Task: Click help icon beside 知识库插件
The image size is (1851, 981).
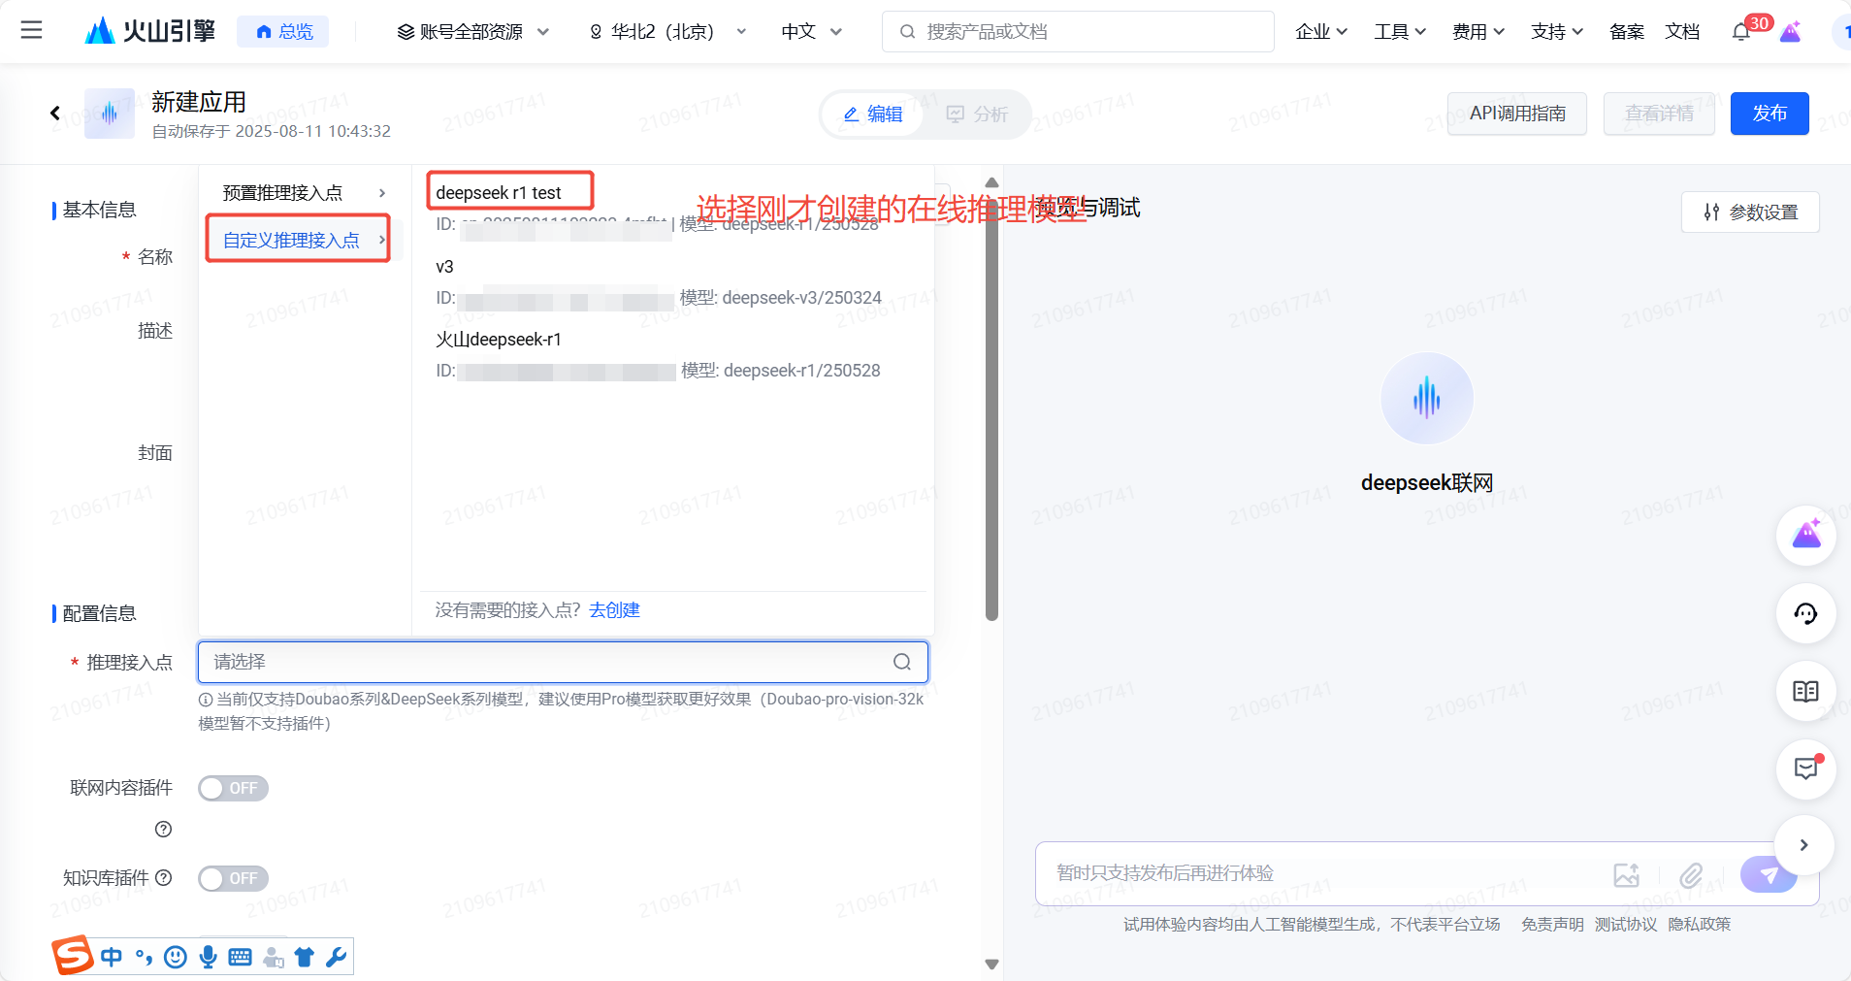Action: (164, 877)
